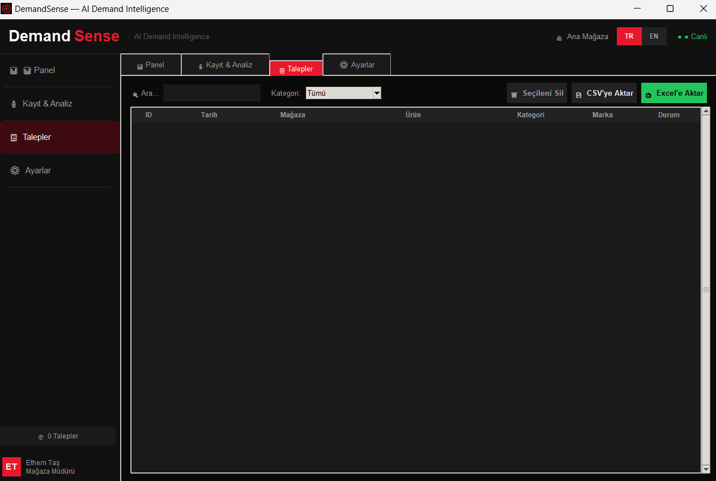The image size is (716, 481).
Task: Switch interface language to EN
Action: [654, 36]
